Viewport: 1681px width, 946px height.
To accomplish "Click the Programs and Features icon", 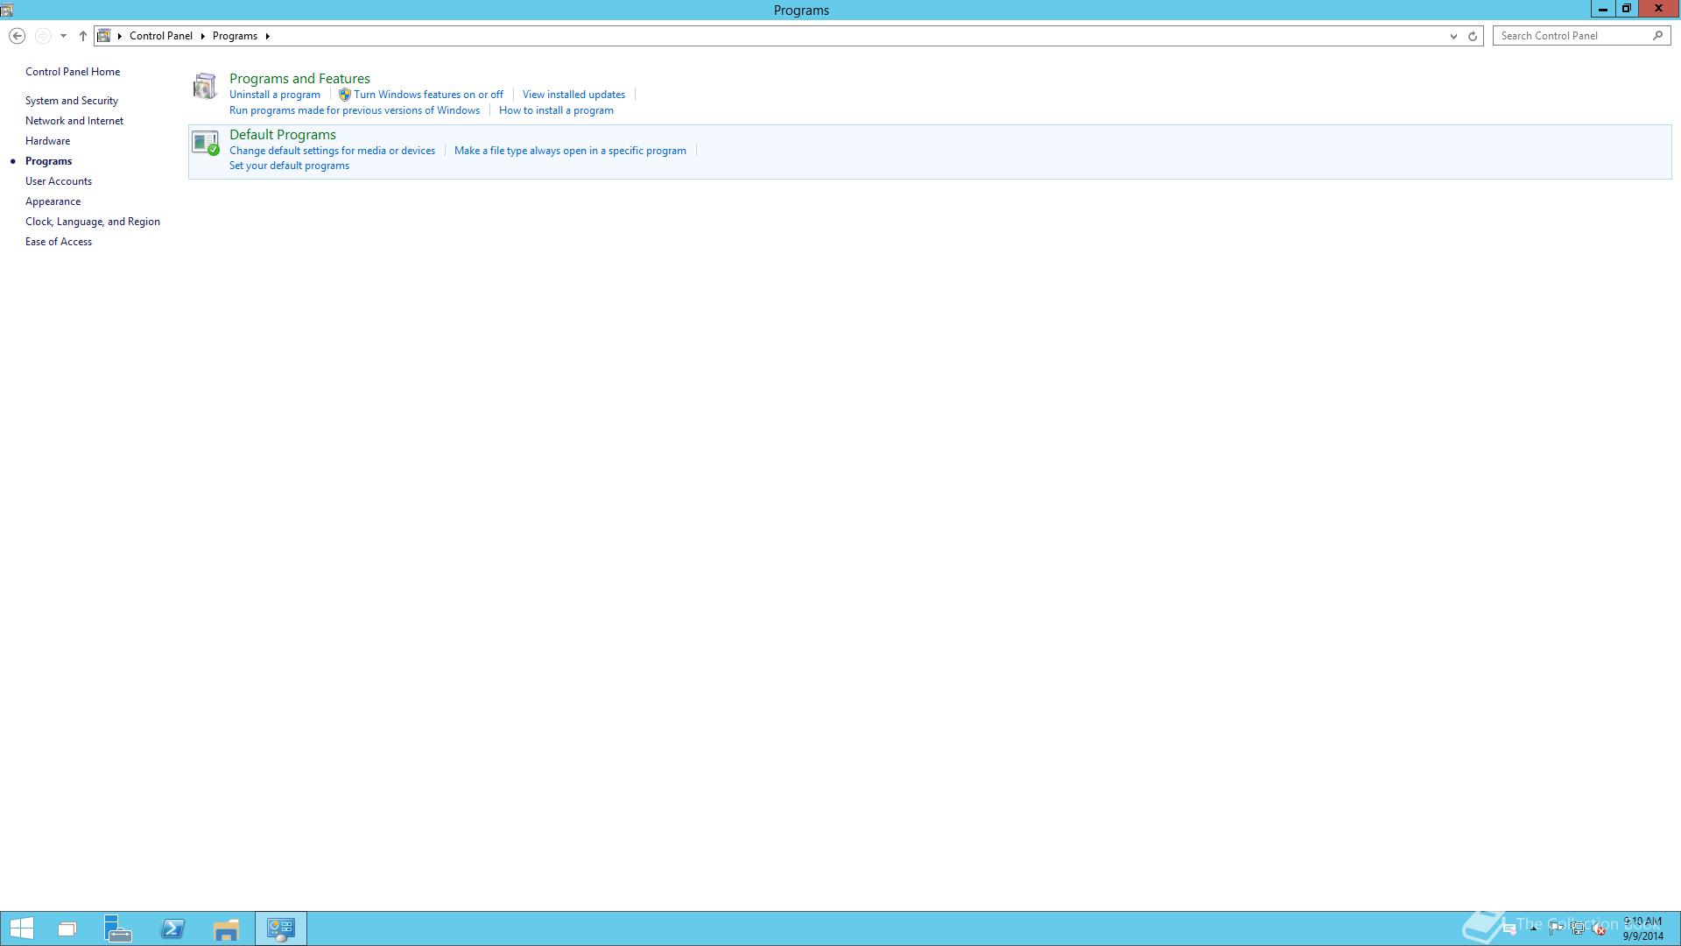I will (205, 86).
